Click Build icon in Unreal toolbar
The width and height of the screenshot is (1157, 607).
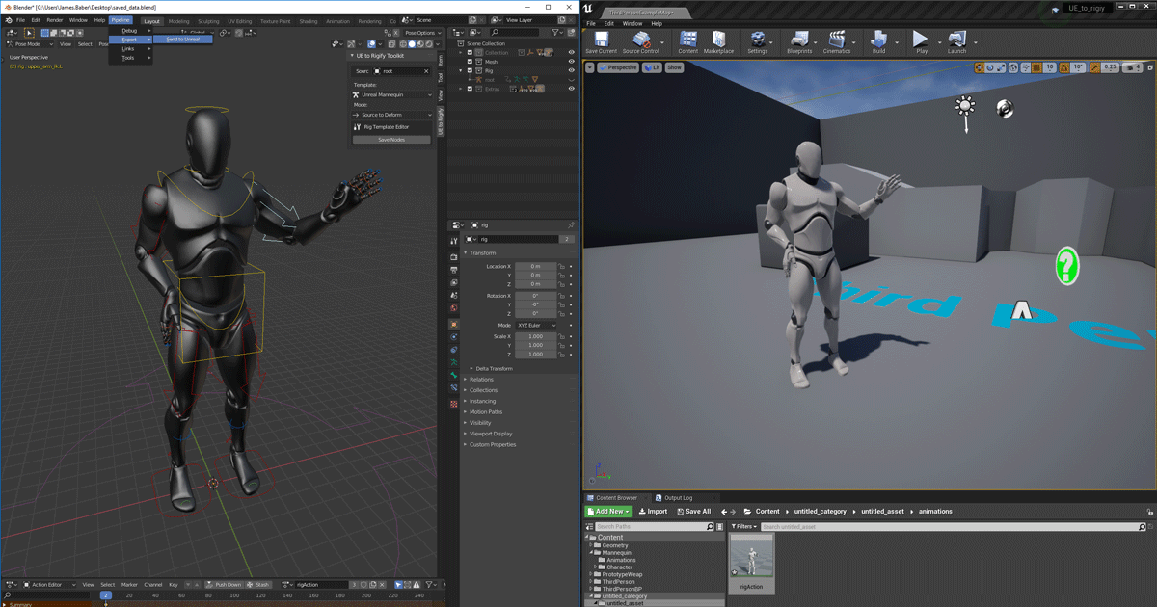(878, 40)
